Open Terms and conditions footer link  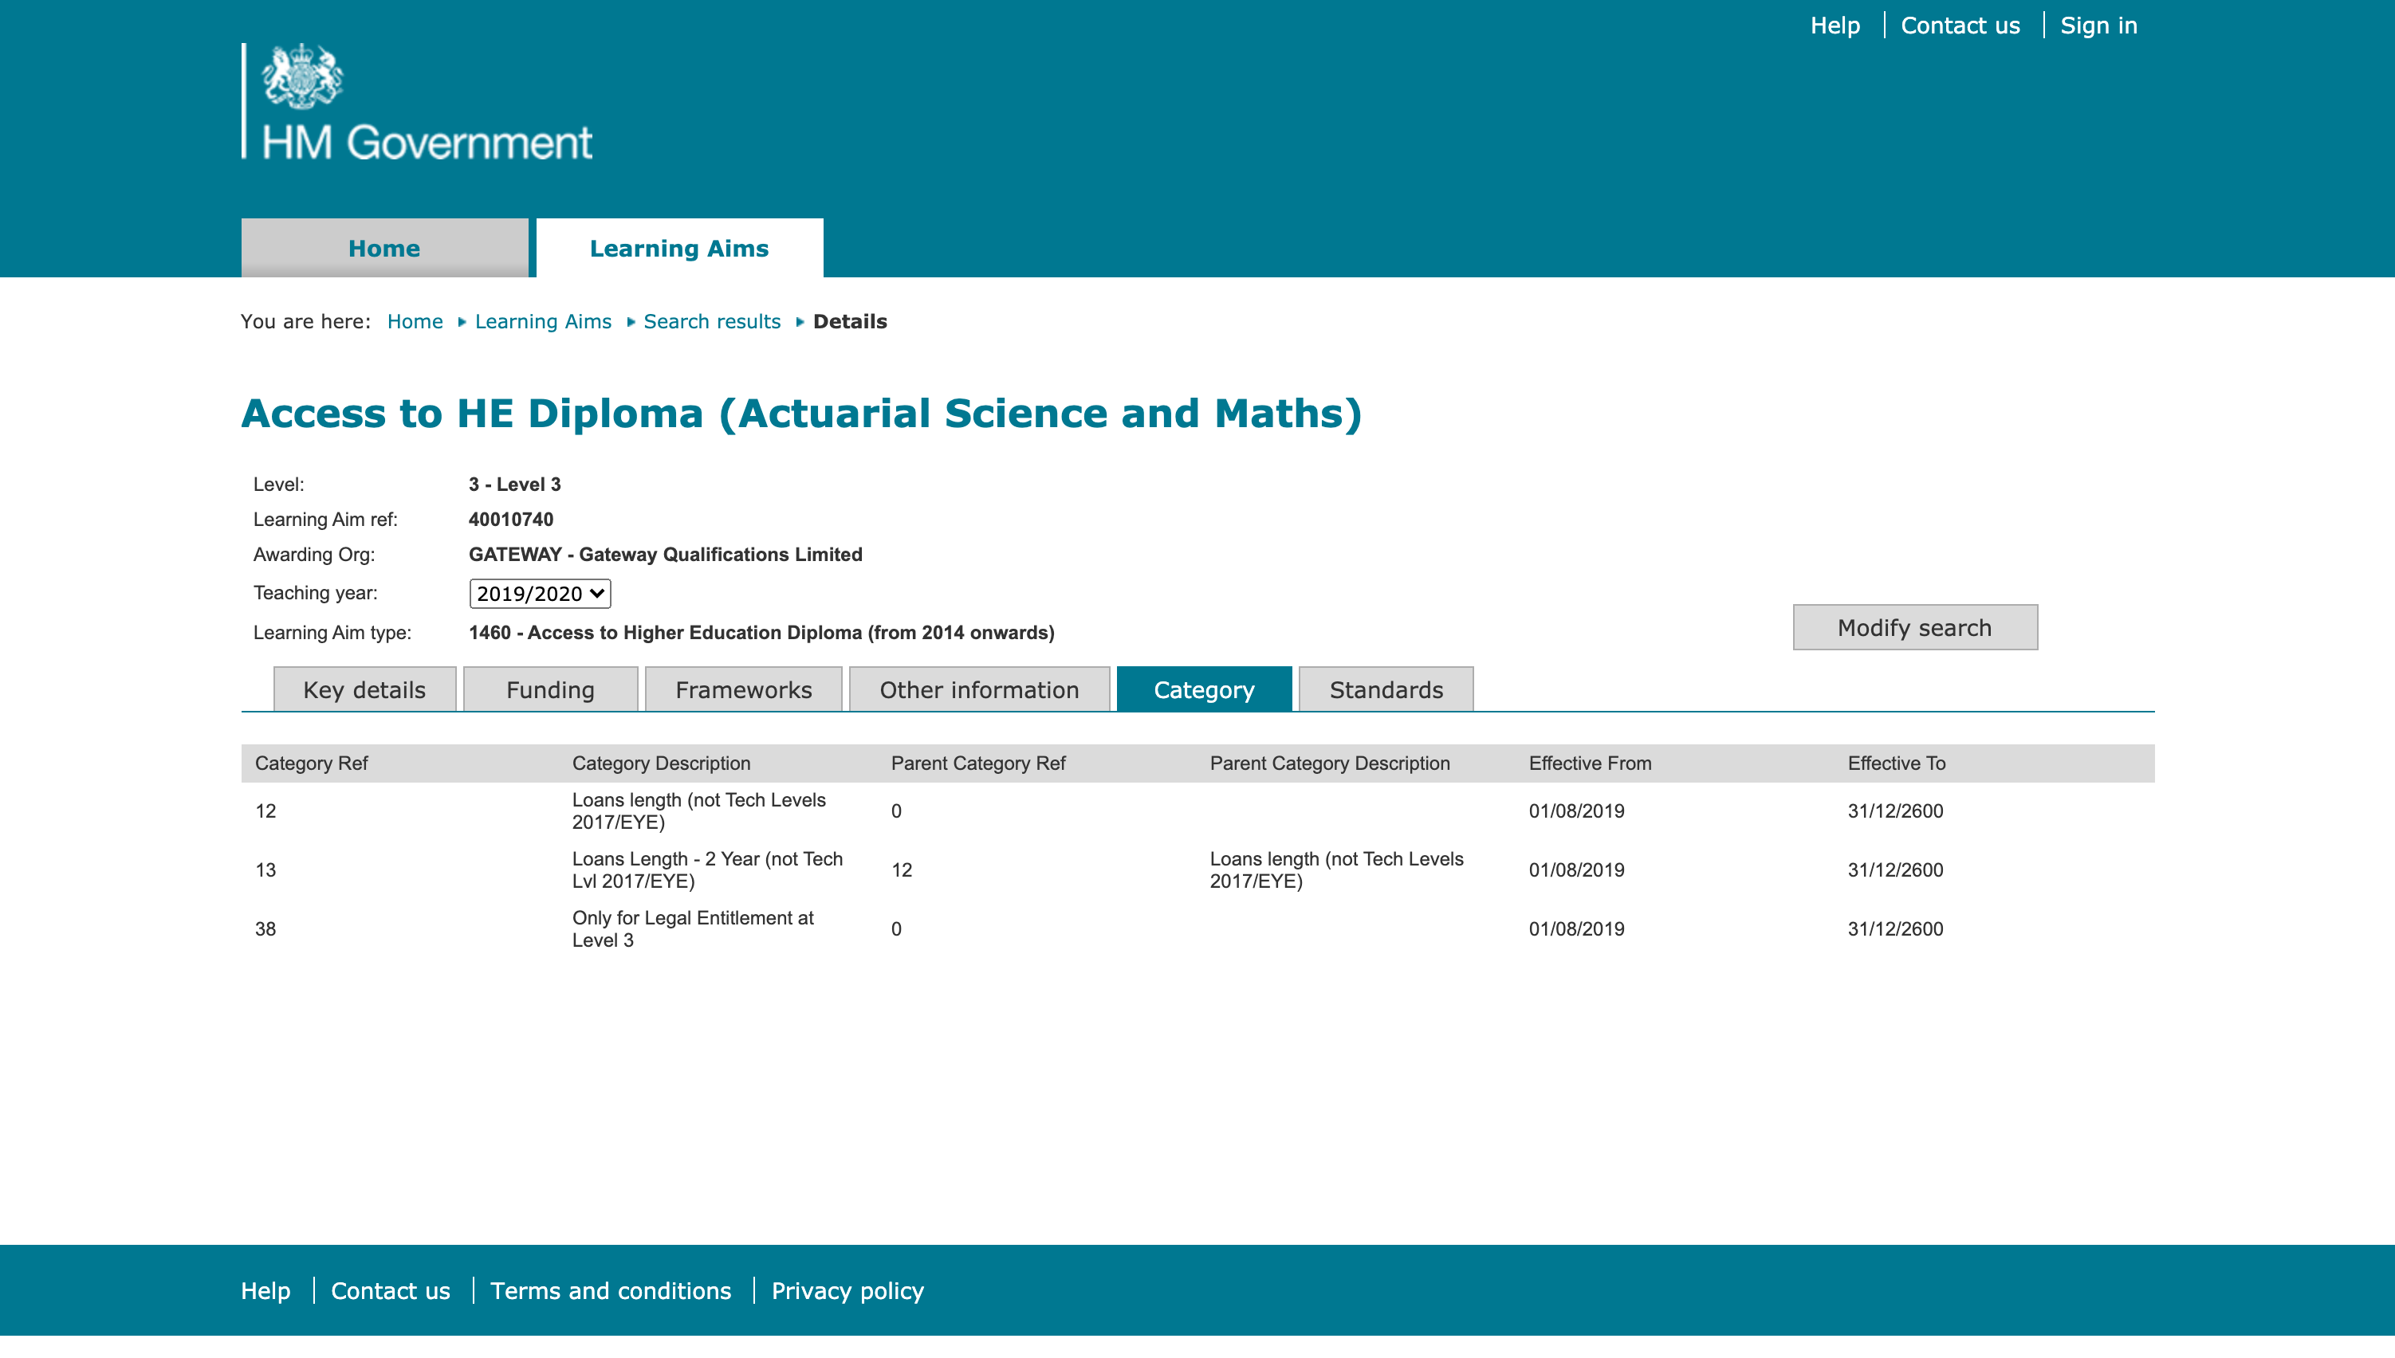610,1291
